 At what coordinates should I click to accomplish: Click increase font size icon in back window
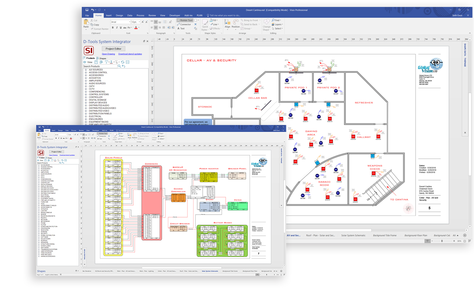tap(142, 22)
